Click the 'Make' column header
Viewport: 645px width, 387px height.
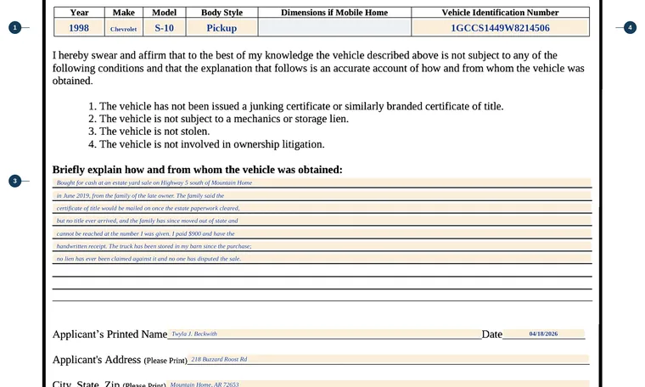(x=123, y=13)
